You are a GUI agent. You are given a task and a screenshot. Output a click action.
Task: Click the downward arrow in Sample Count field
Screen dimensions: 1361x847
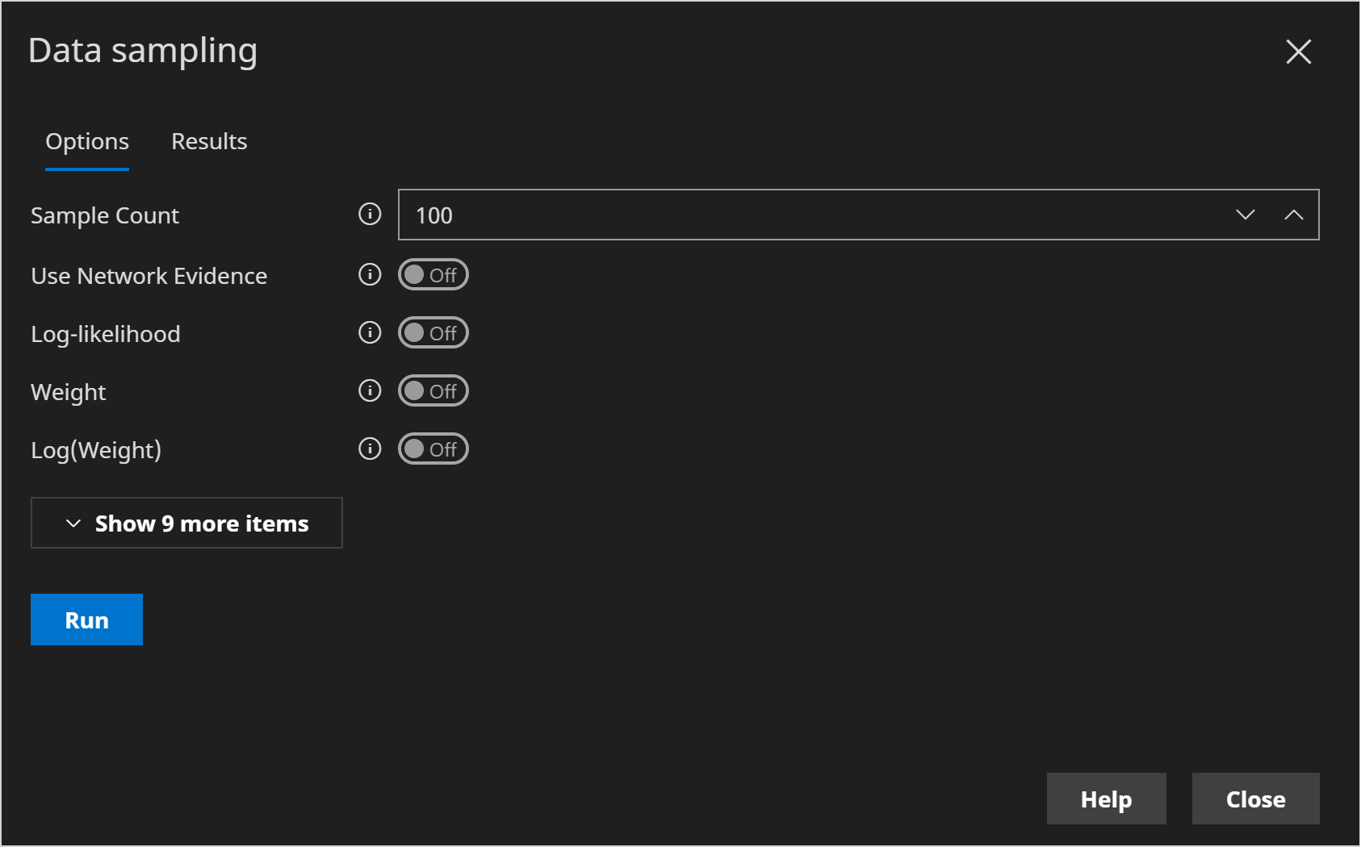[1245, 215]
